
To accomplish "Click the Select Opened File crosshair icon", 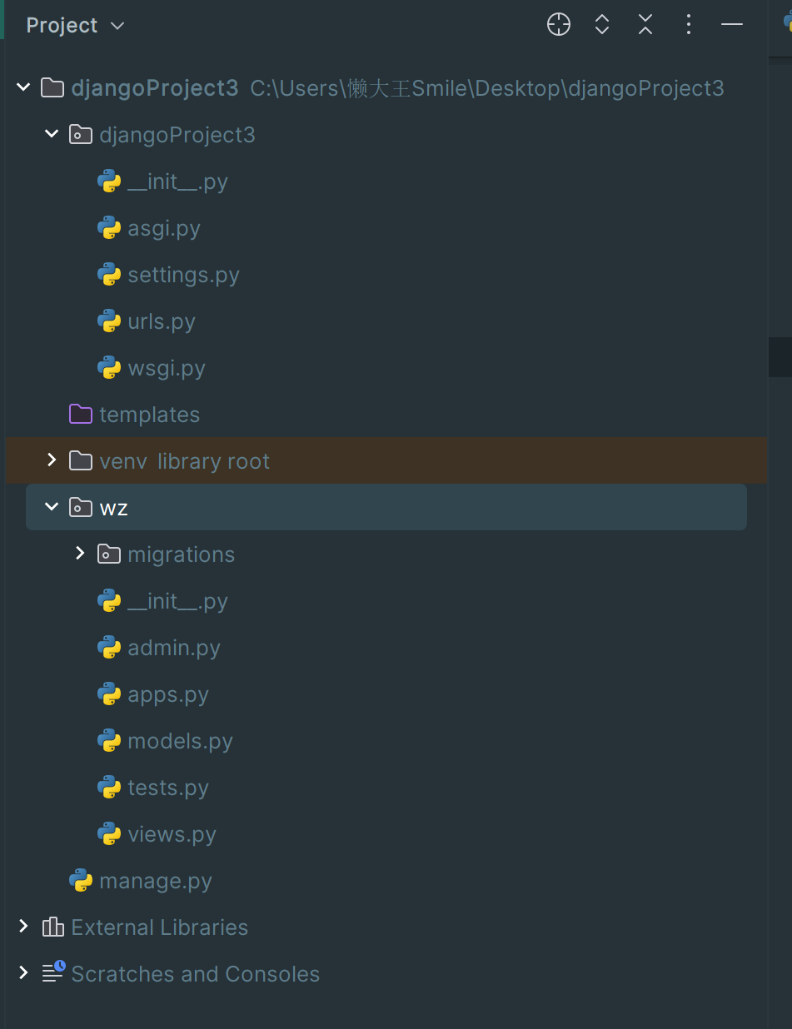I will [559, 25].
